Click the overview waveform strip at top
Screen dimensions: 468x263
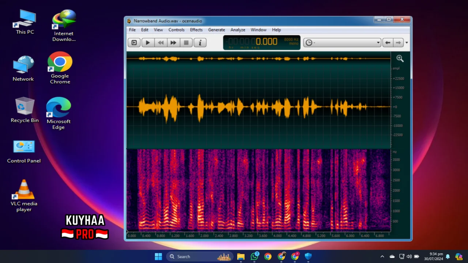[x=258, y=58]
